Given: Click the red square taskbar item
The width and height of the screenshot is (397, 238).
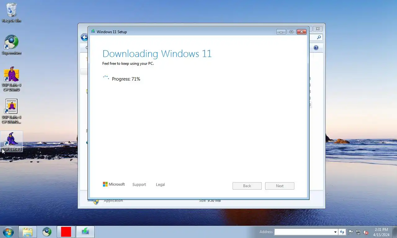Looking at the screenshot, I should (66, 232).
